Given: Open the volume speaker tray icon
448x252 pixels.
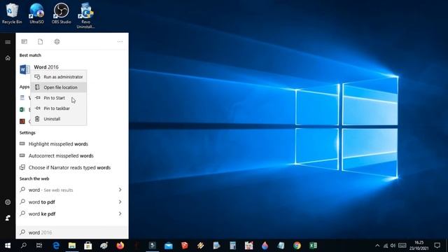Looking at the screenshot, I should 393,246.
